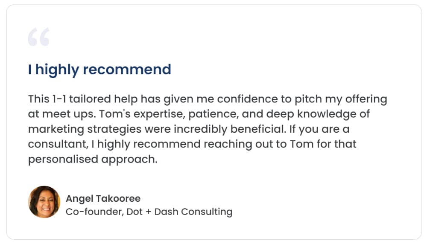Screen dimensions: 427x244
Task: Click Angel Takooree's round profile photo
Action: (x=44, y=202)
